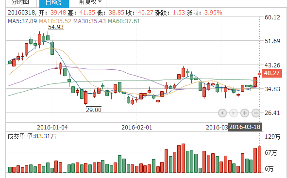Click the 高: 41.35 high value
The image size is (287, 178).
click(x=82, y=13)
